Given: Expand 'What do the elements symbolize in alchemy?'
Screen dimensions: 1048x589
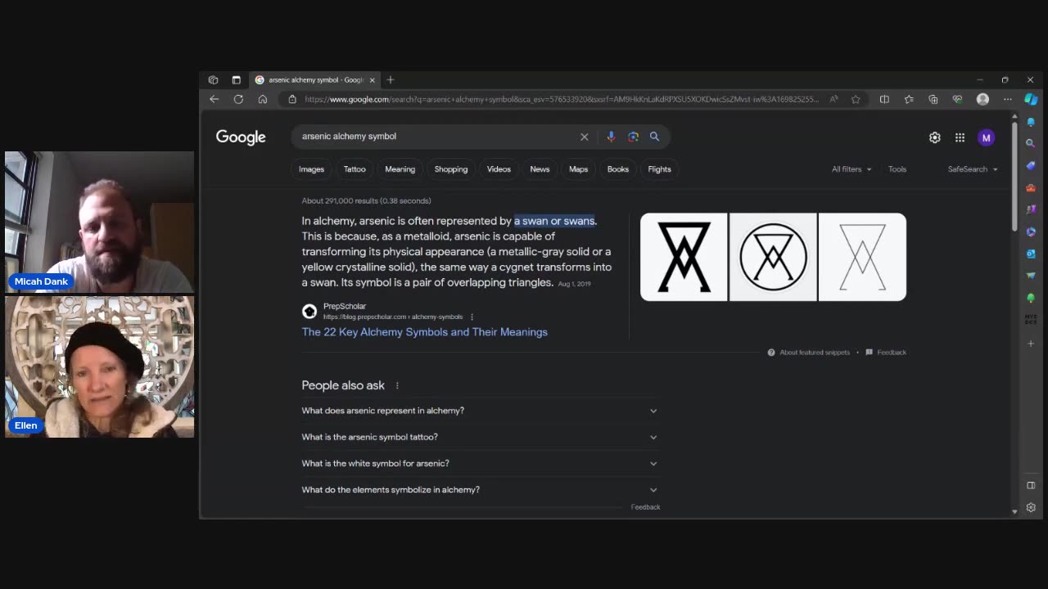Looking at the screenshot, I should tap(479, 489).
